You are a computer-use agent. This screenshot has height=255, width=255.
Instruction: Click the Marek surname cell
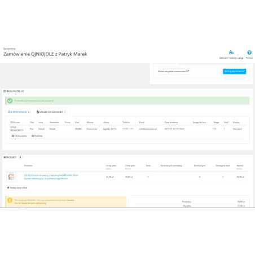pyautogui.click(x=52, y=129)
